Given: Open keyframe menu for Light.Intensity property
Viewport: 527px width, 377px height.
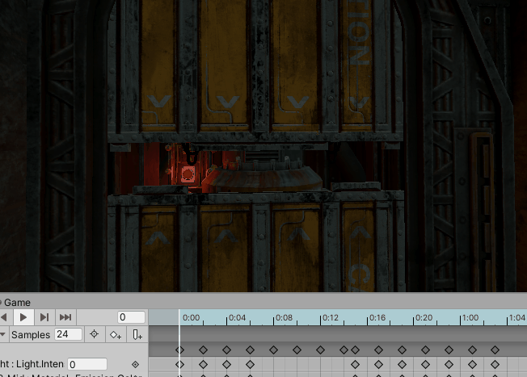Looking at the screenshot, I should click(x=135, y=364).
